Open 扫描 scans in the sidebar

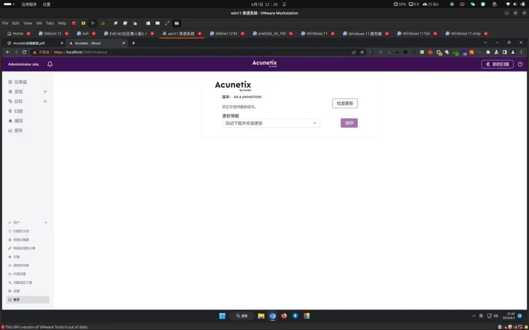(19, 111)
